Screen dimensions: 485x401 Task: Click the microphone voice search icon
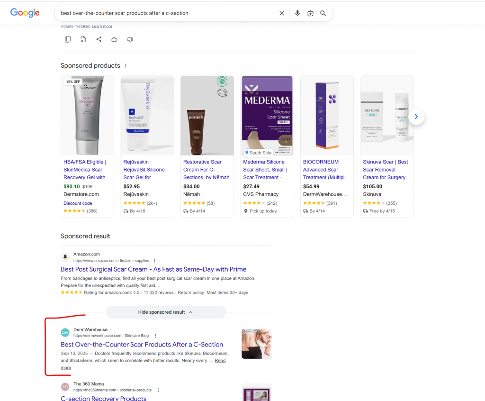pyautogui.click(x=297, y=13)
